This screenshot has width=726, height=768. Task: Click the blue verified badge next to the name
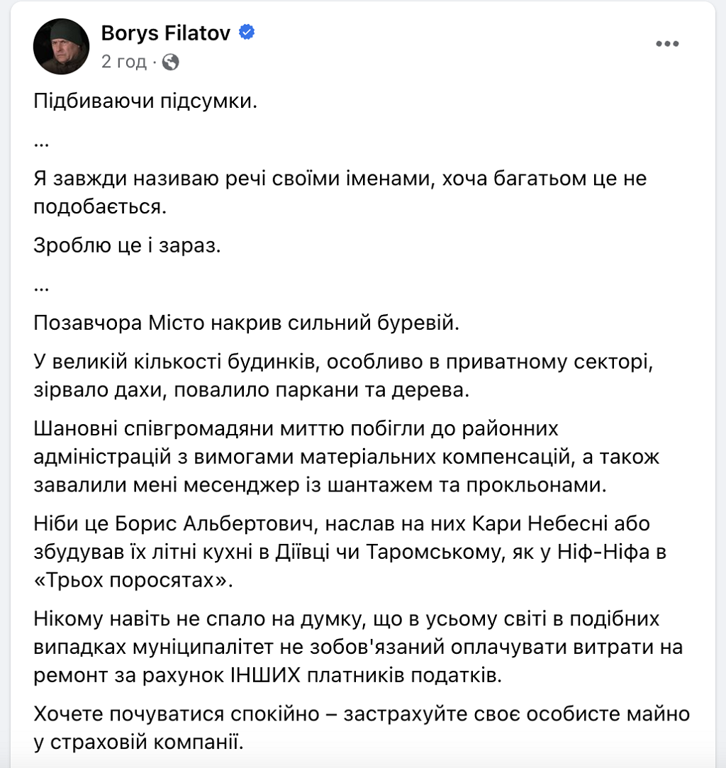pos(247,33)
